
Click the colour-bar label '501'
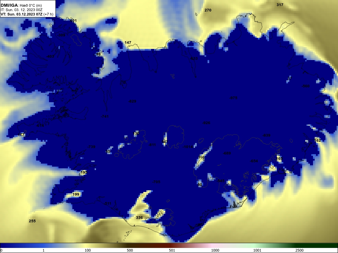[172, 250]
